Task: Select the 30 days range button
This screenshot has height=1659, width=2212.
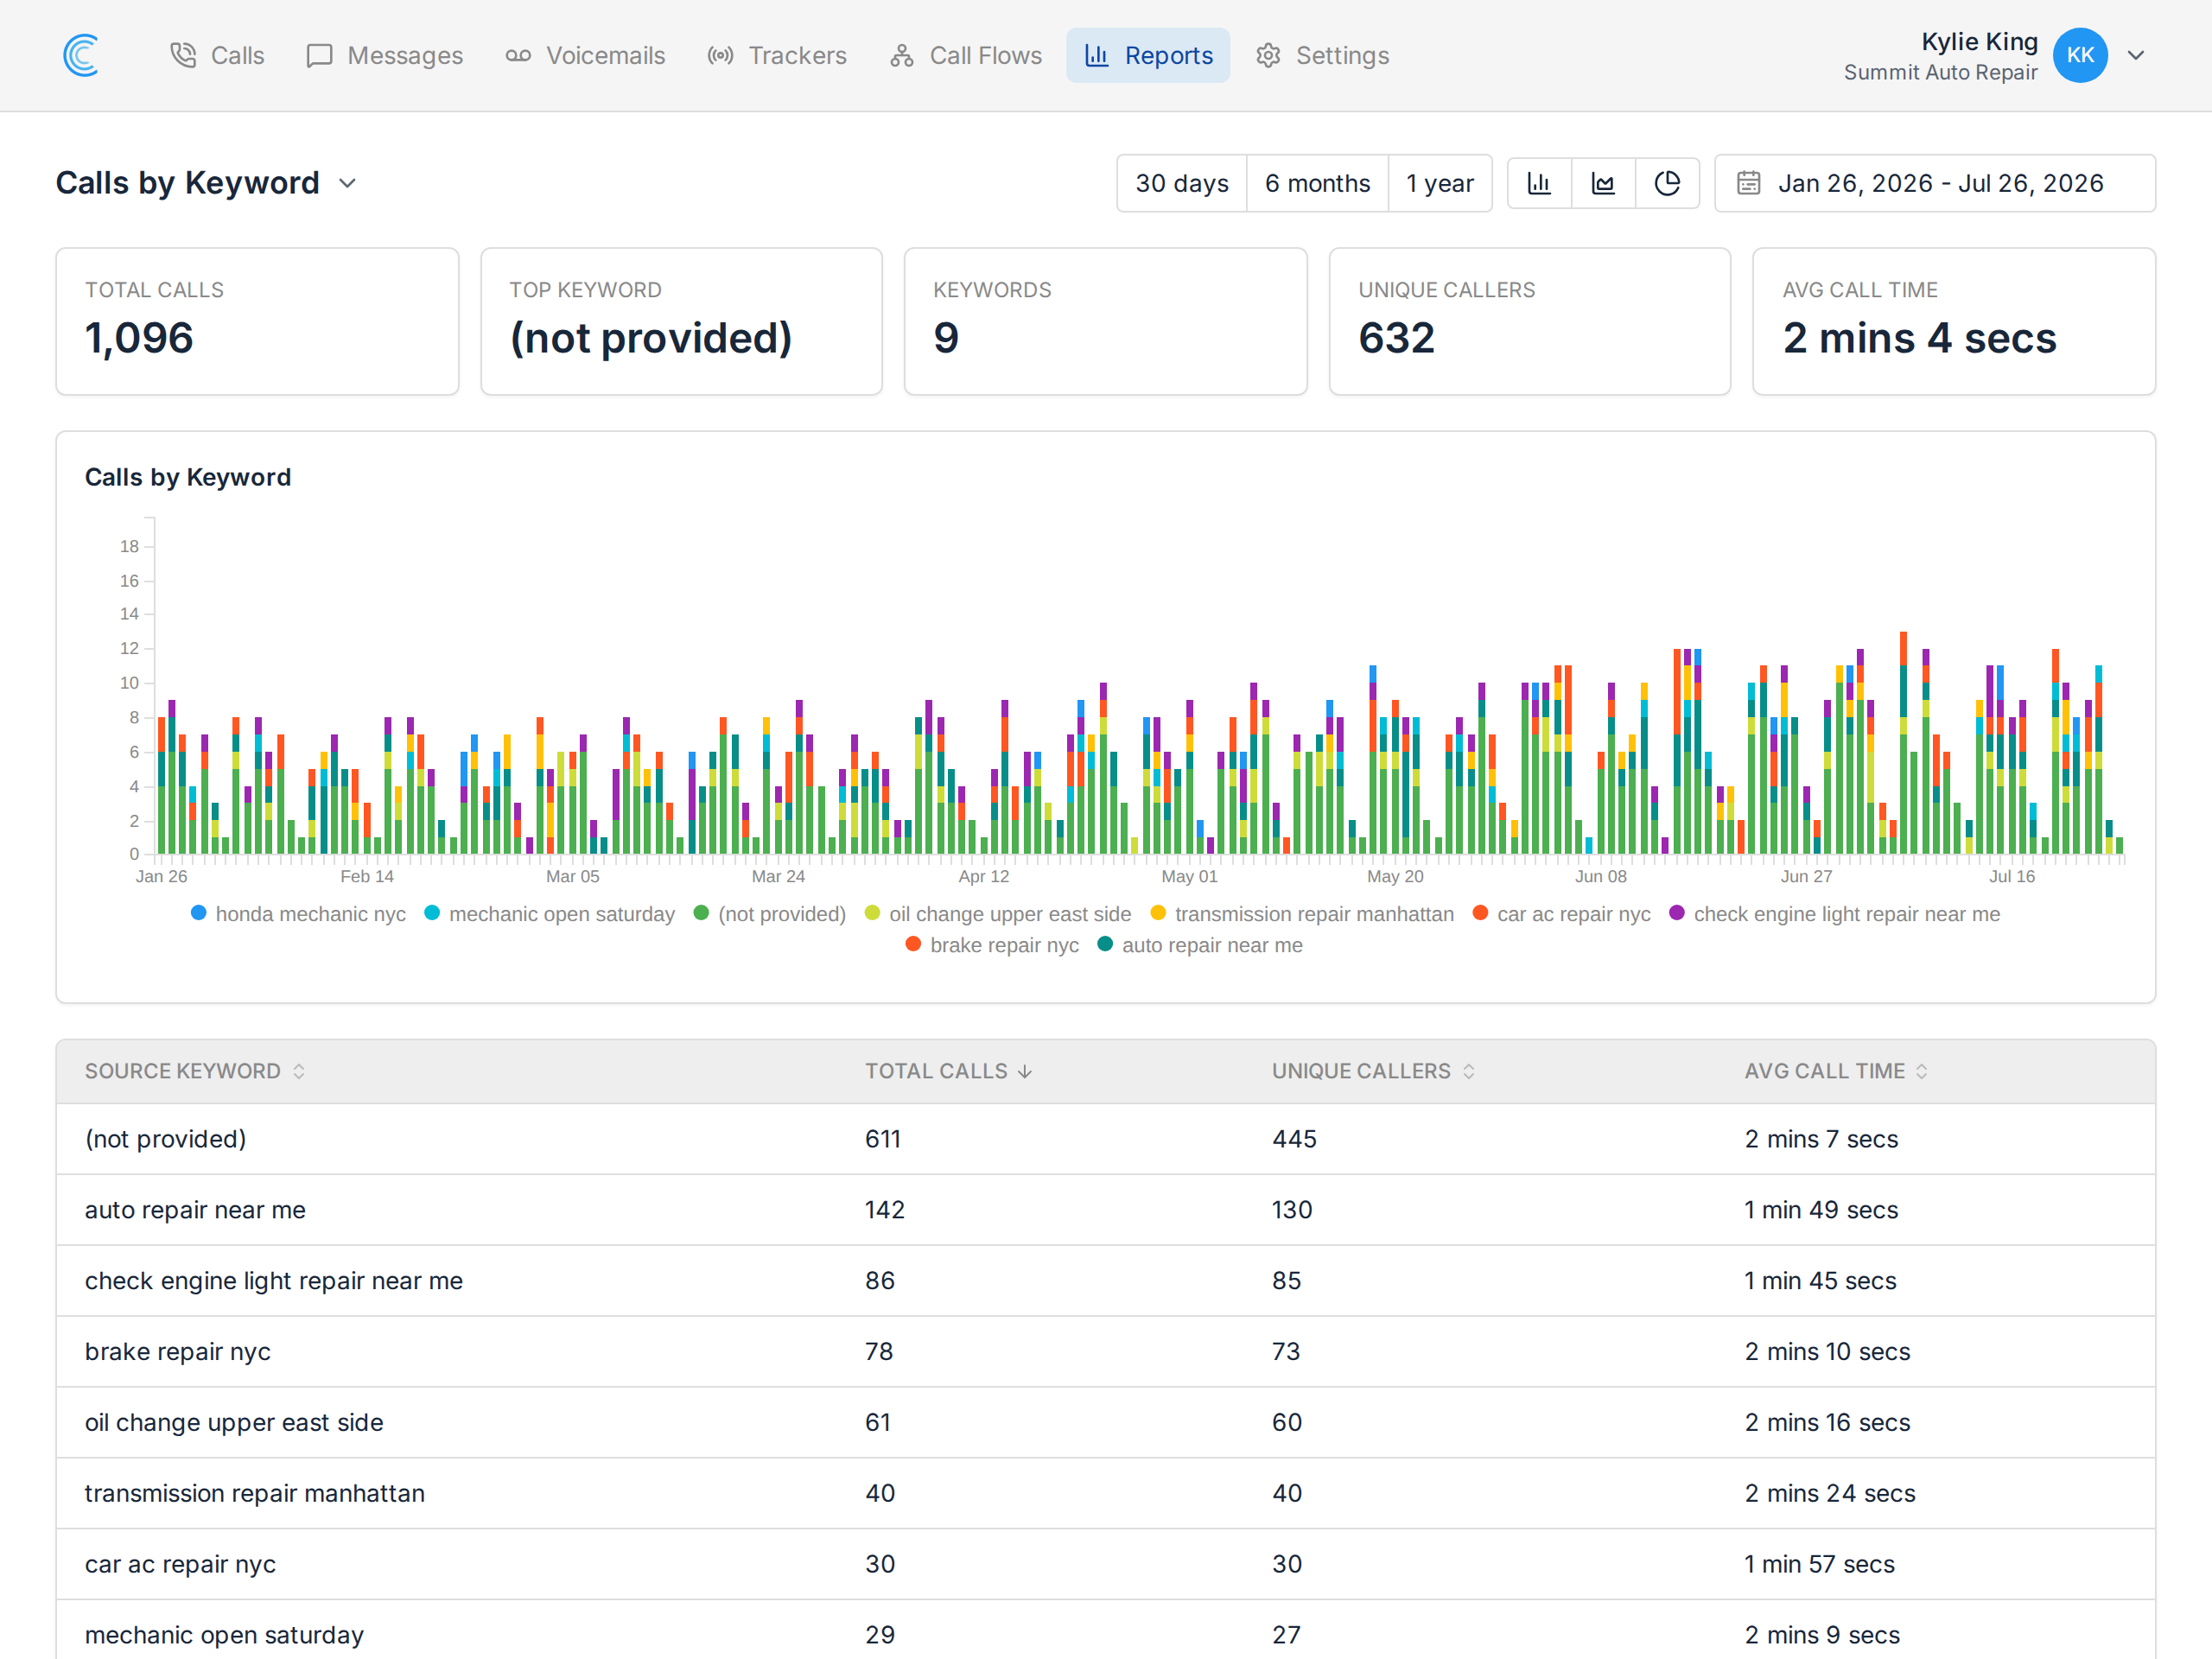Action: 1182,183
